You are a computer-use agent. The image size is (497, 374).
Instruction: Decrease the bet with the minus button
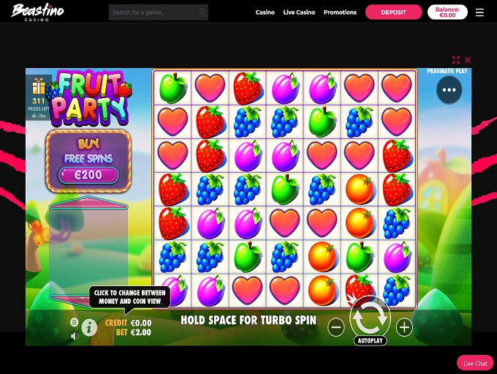click(x=336, y=327)
